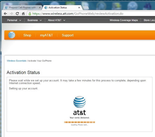The width and height of the screenshot is (155, 137).
Task: Click the 'Activation Status' heading text
Action: 23,72
